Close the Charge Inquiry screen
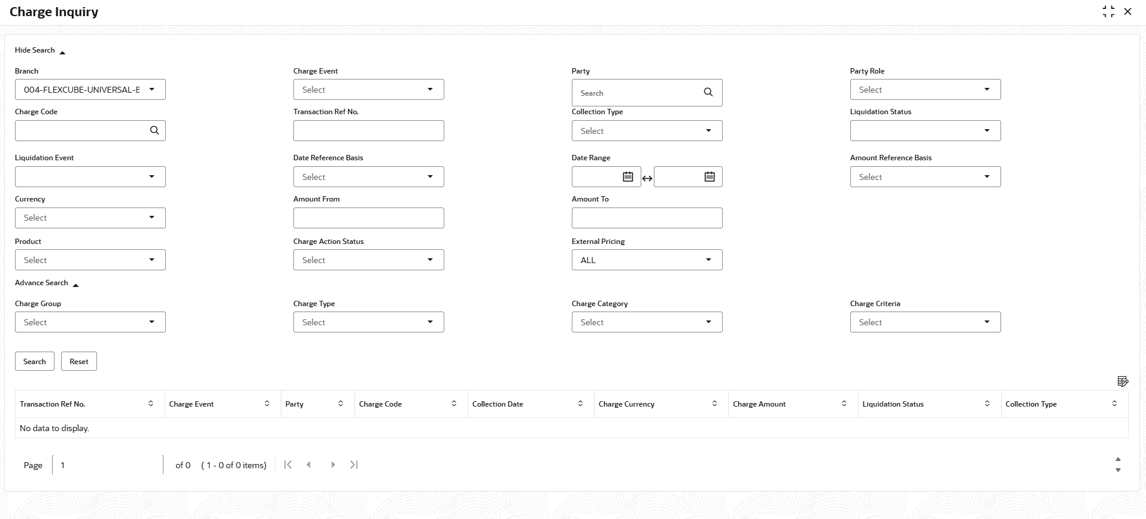The height and width of the screenshot is (519, 1146). pos(1128,11)
